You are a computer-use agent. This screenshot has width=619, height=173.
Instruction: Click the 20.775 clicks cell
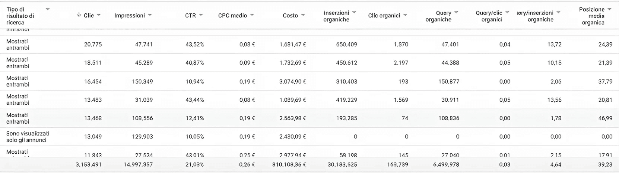pos(93,45)
